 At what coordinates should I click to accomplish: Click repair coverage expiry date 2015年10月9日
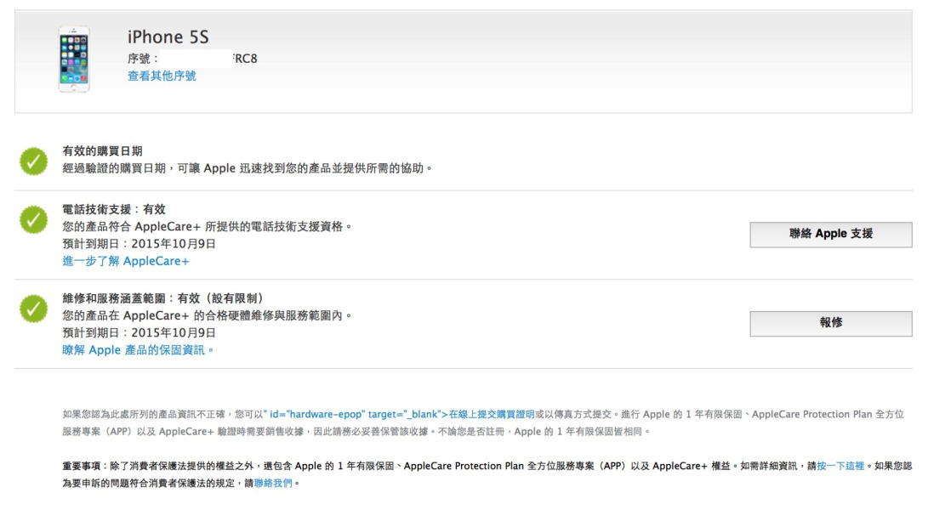pos(174,333)
